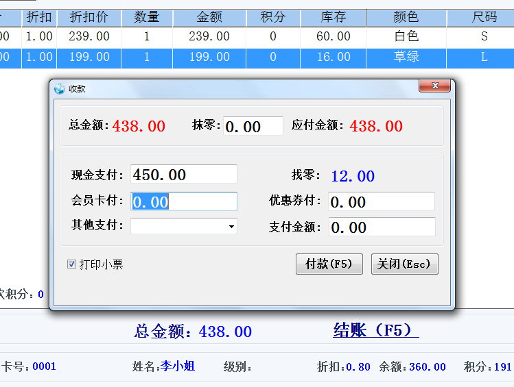Click the 尺码 column header
This screenshot has width=514, height=387.
point(484,17)
